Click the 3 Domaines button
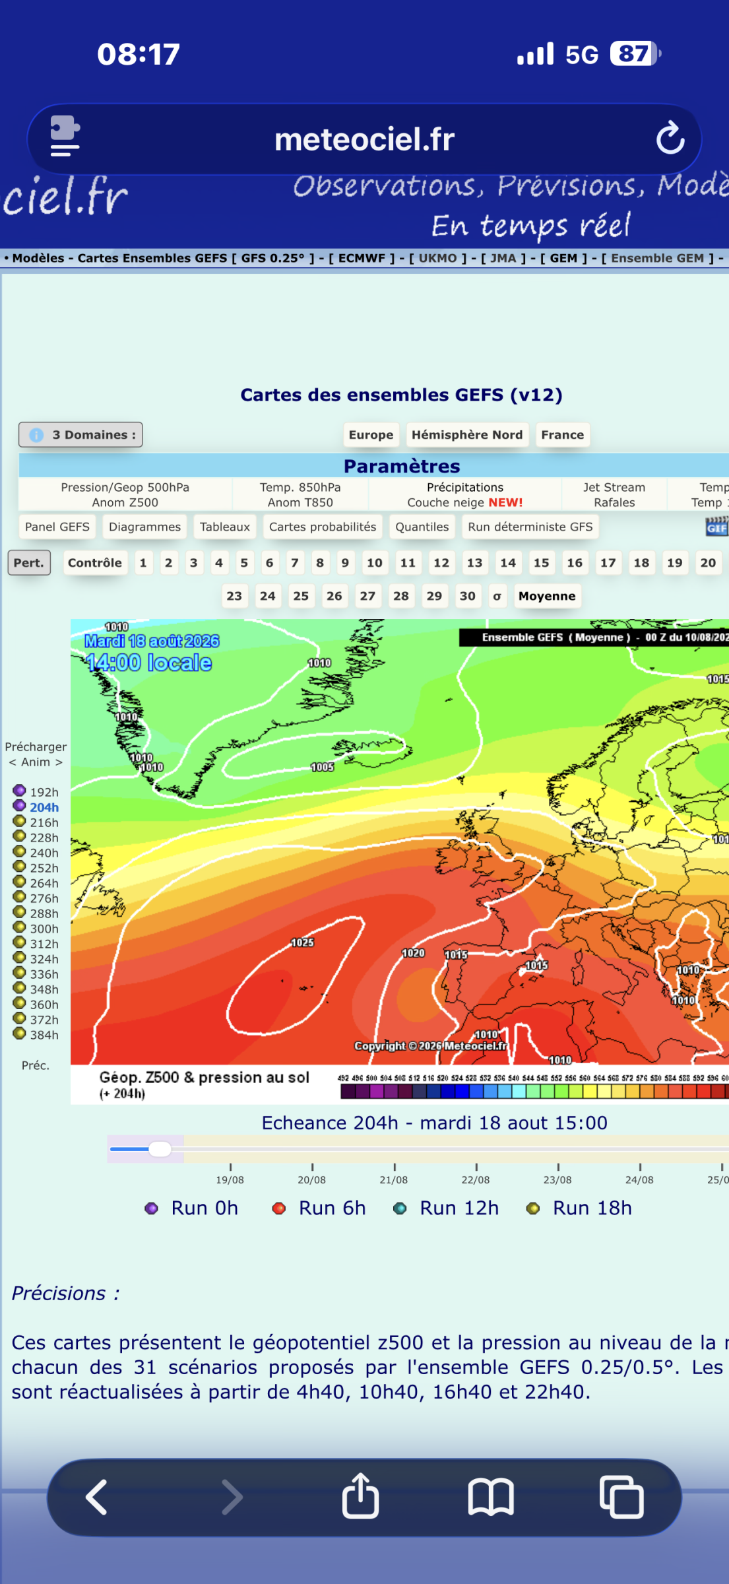Image resolution: width=729 pixels, height=1584 pixels. [80, 435]
